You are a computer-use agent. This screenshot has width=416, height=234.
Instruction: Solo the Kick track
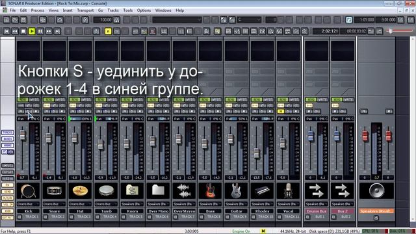[x=29, y=111]
